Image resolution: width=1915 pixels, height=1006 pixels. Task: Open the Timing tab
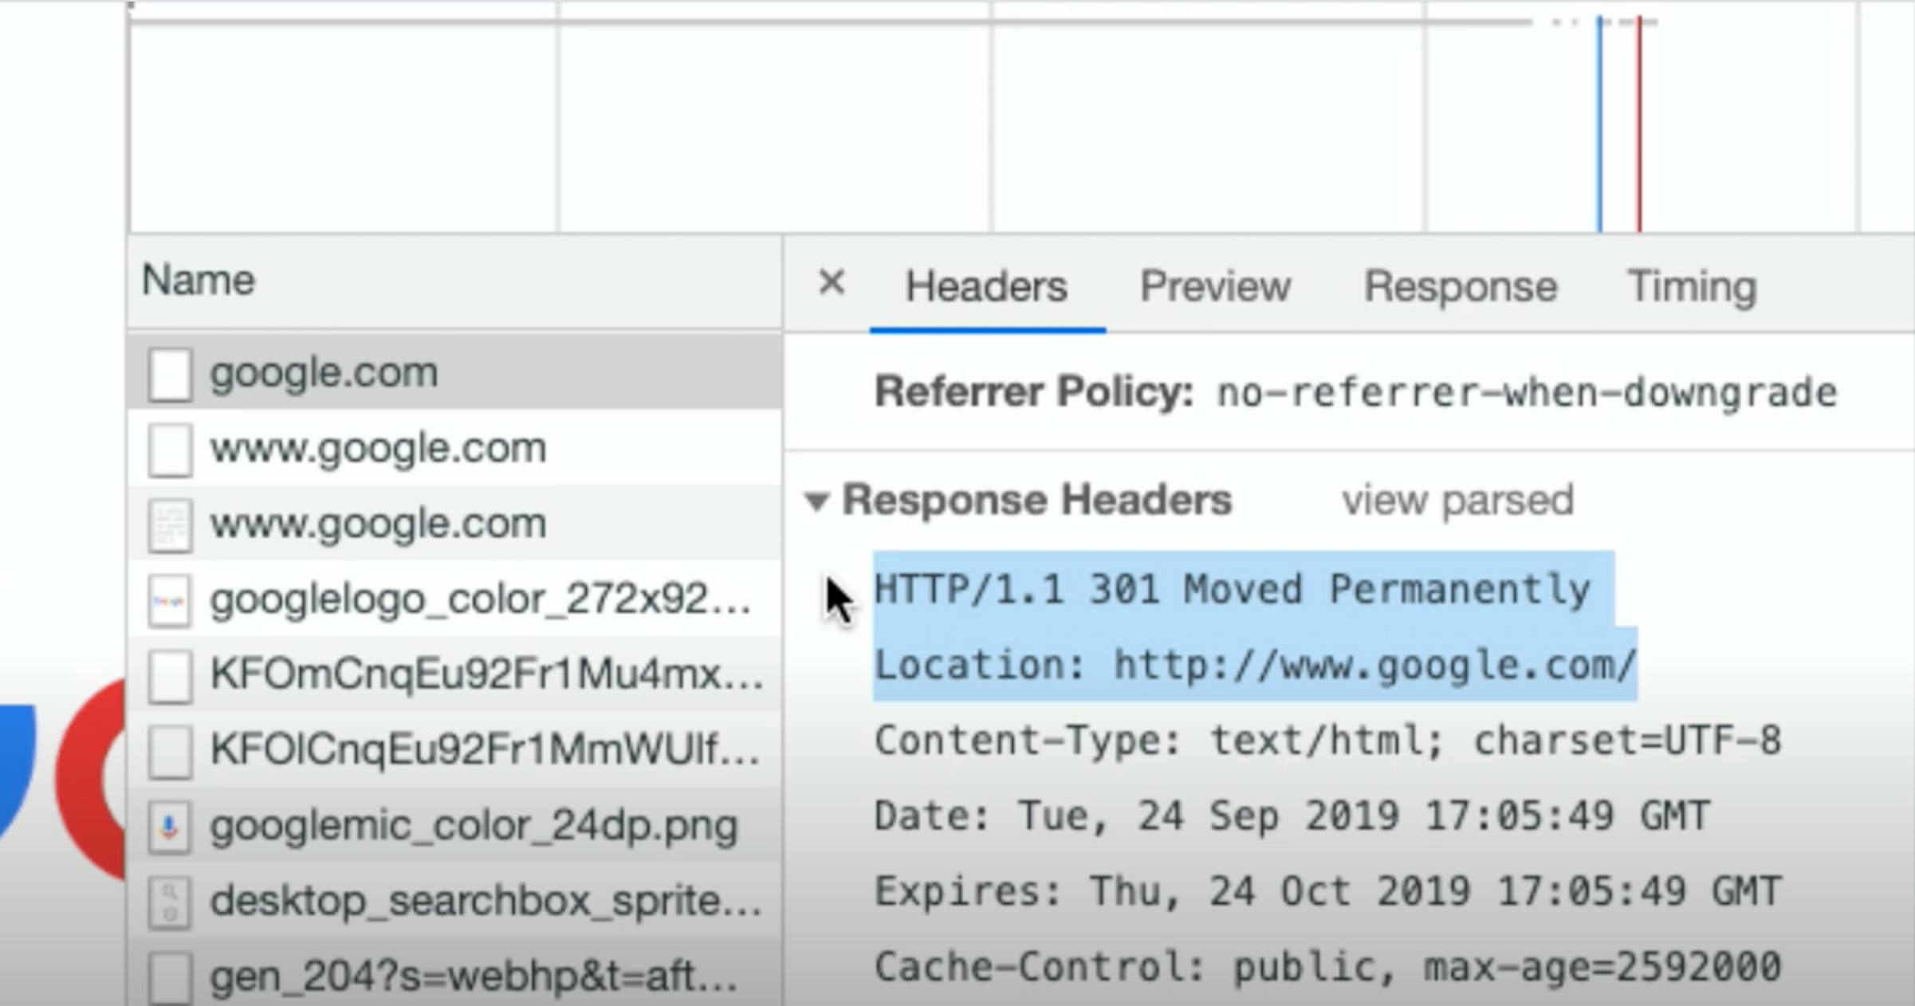point(1692,286)
